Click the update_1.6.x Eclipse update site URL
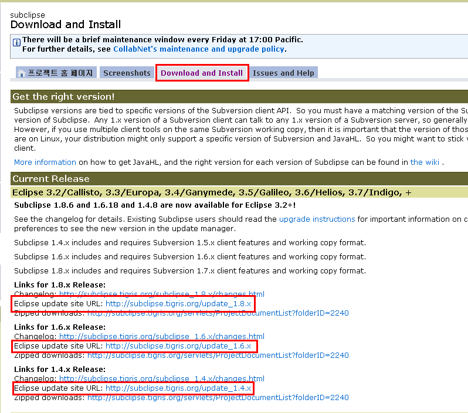Image resolution: width=468 pixels, height=413 pixels. (x=178, y=346)
